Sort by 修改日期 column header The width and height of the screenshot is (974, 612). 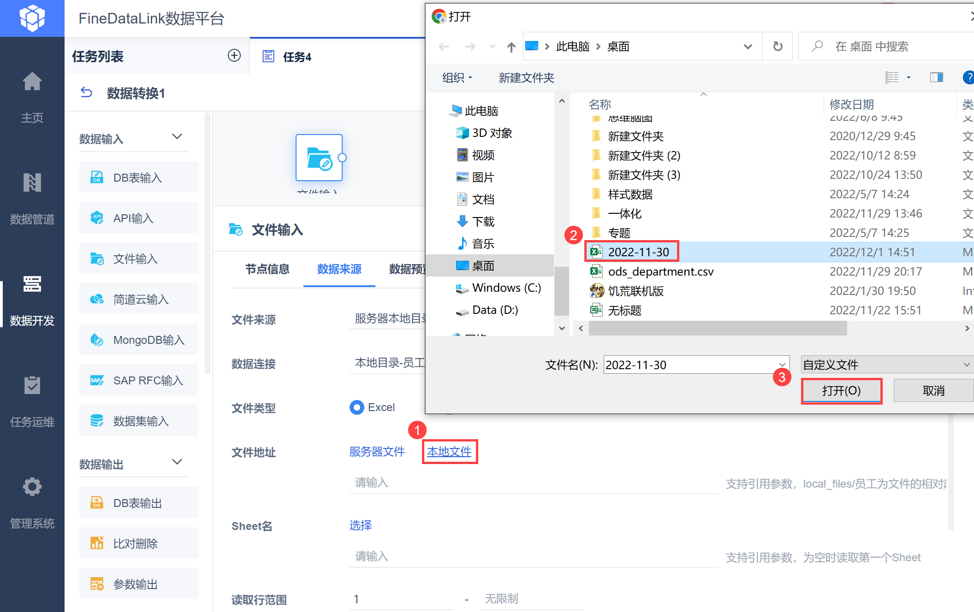[x=851, y=104]
